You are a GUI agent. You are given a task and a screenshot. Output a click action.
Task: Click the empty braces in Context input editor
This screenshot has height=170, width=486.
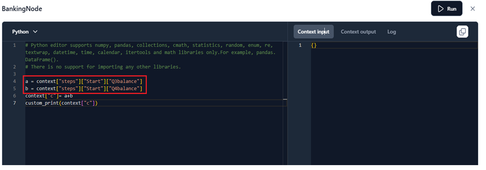tap(314, 46)
